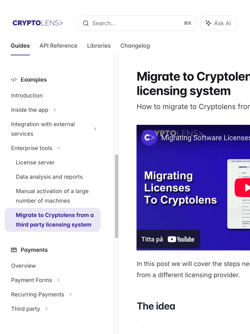
Task: Open Manual activation of large number page
Action: tap(52, 196)
